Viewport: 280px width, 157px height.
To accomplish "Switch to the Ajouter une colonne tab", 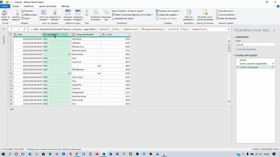I will (x=48, y=6).
